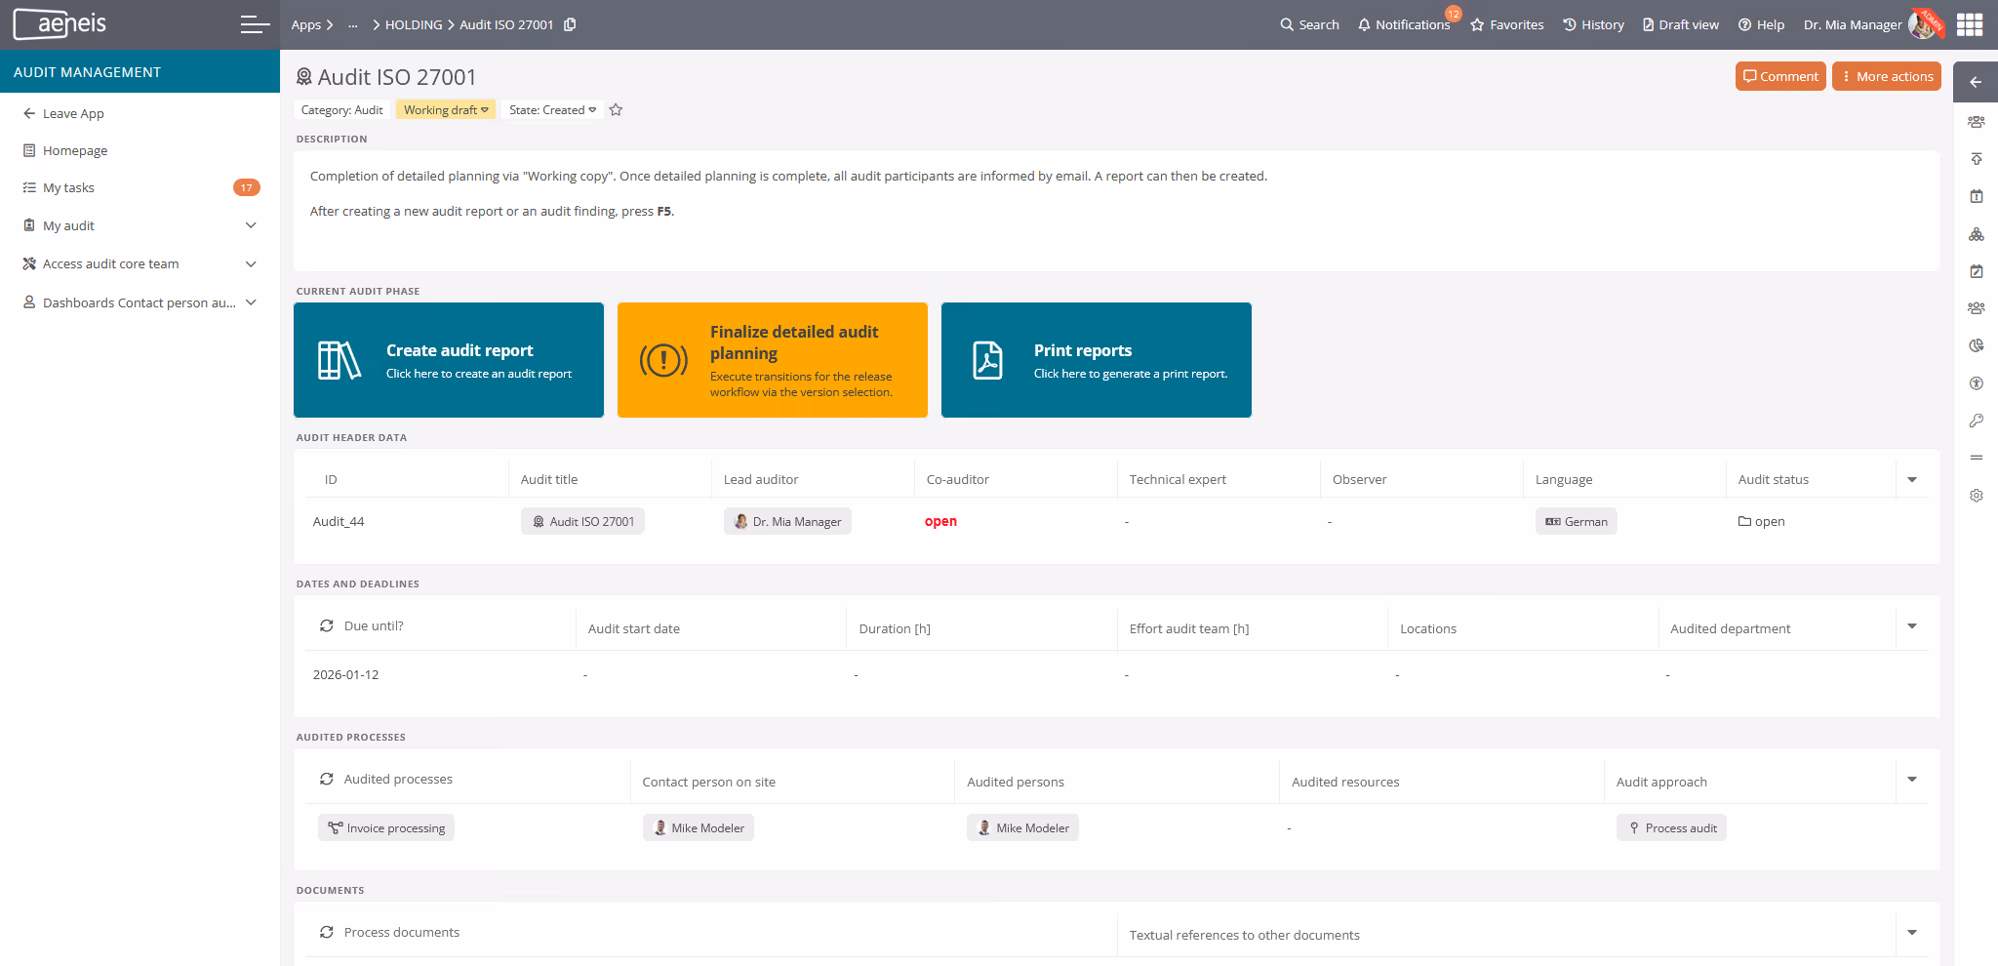Image resolution: width=1998 pixels, height=966 pixels.
Task: Click the upload arrow sidebar icon
Action: 1977,159
